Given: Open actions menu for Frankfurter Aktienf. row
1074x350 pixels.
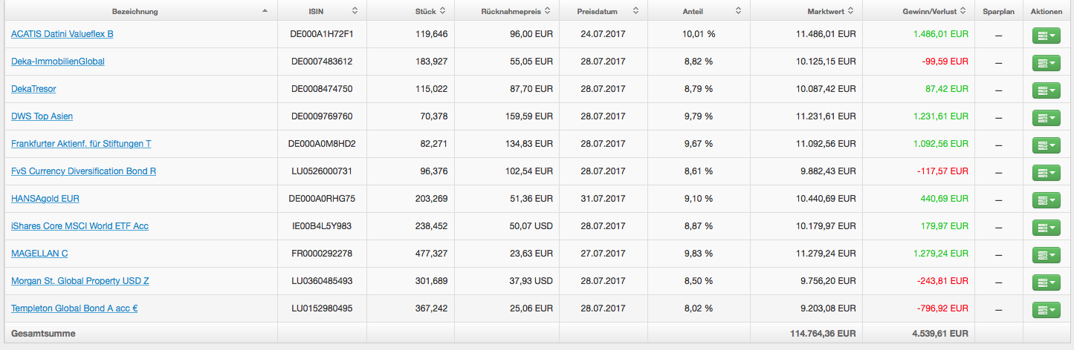Looking at the screenshot, I should (1048, 145).
